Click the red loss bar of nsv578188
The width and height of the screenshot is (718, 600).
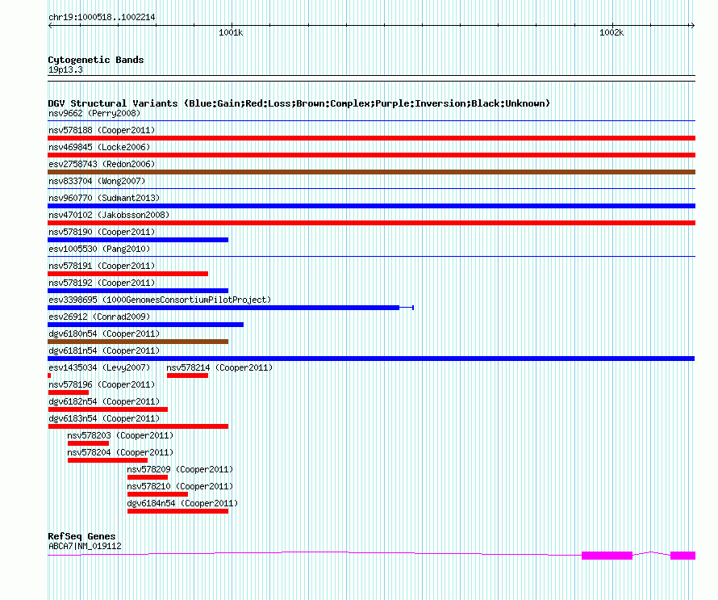pos(371,138)
